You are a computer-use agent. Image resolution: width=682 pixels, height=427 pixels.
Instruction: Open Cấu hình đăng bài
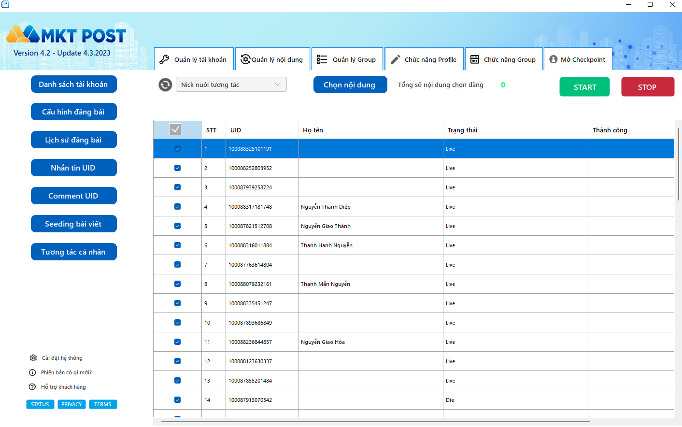73,112
